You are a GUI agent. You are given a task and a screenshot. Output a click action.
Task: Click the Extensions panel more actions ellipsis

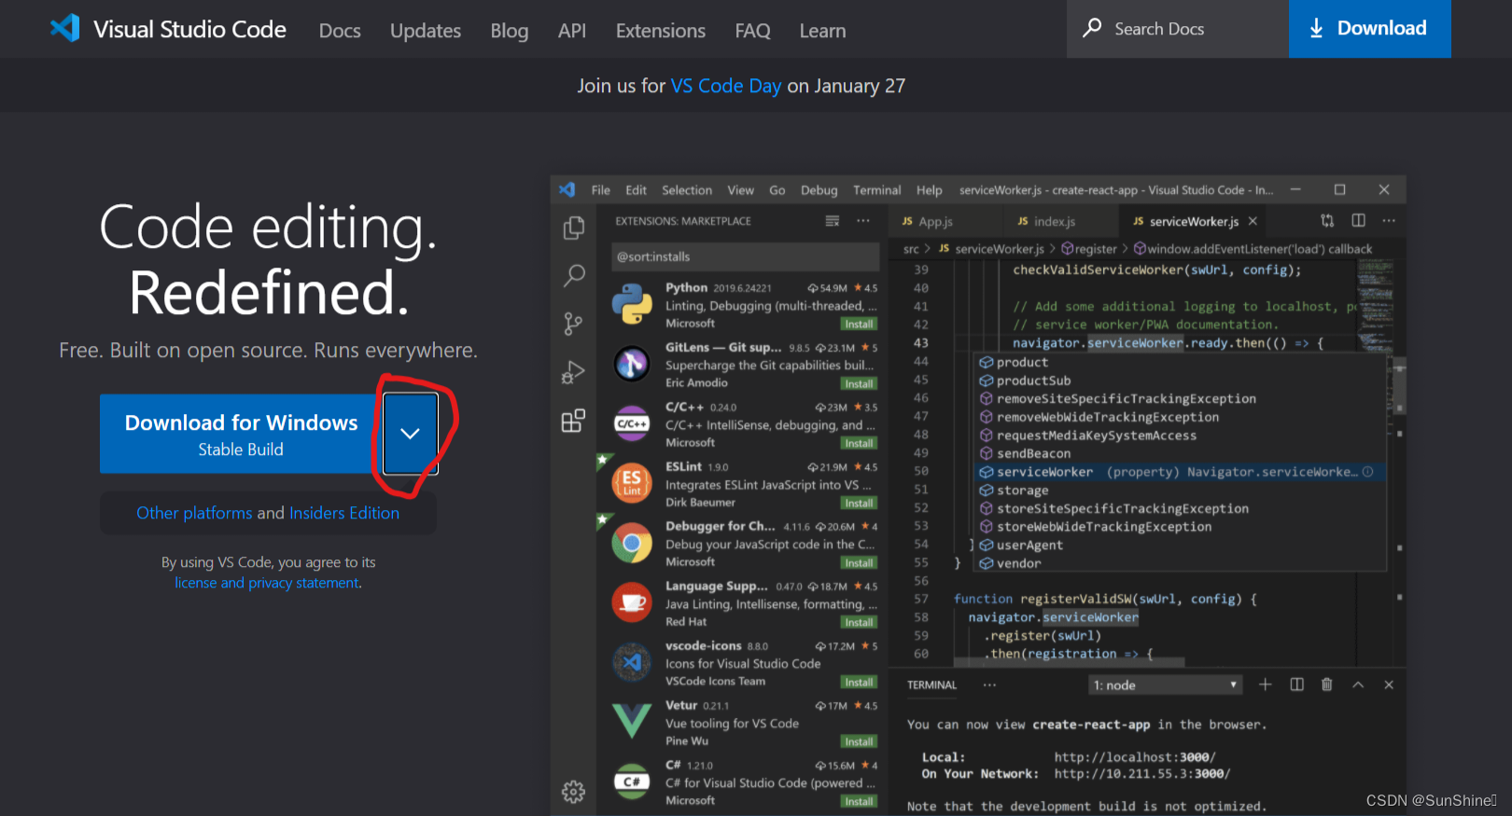coord(863,221)
